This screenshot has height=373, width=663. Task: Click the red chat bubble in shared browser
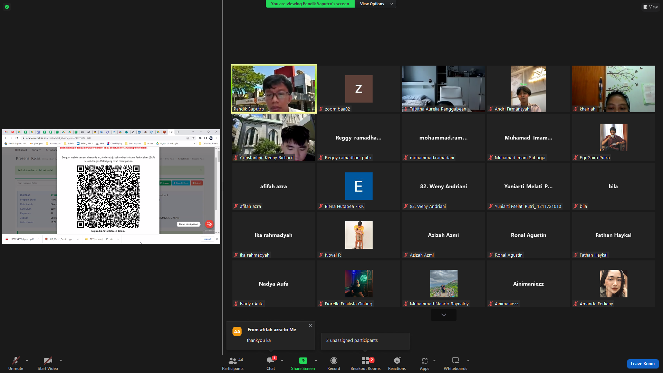pos(209,224)
